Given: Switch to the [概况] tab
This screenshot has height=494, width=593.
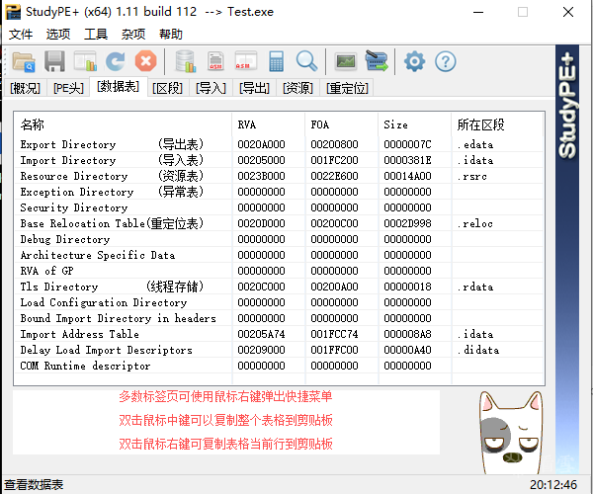Looking at the screenshot, I should [x=25, y=88].
